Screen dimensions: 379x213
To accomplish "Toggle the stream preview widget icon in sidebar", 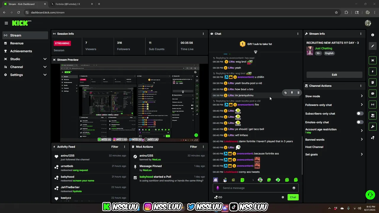I will [372, 60].
